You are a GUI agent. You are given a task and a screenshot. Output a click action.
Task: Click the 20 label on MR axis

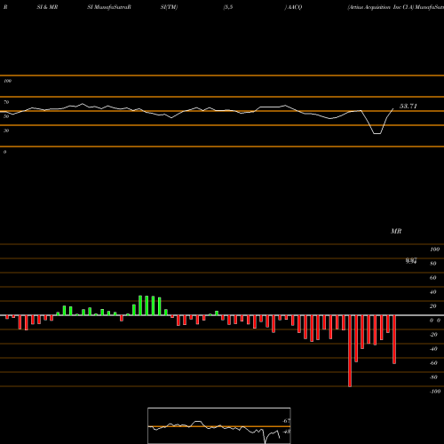(433, 306)
